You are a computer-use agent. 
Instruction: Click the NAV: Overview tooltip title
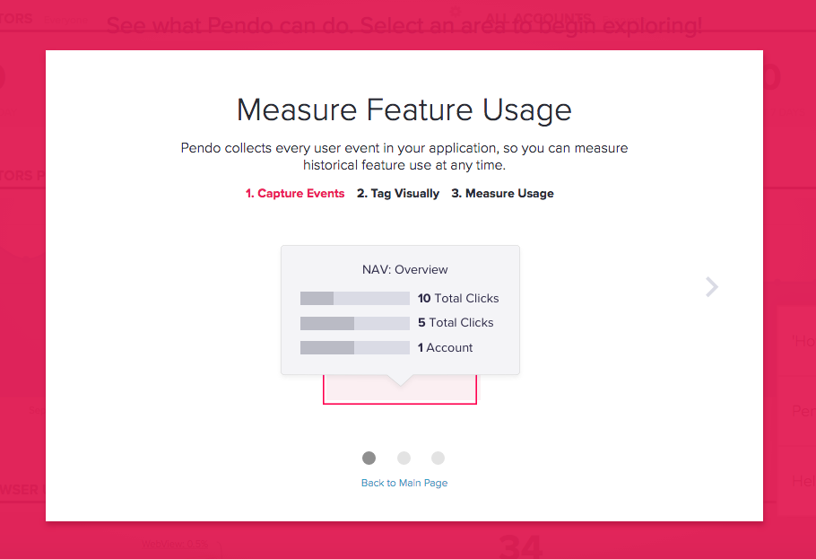tap(405, 269)
